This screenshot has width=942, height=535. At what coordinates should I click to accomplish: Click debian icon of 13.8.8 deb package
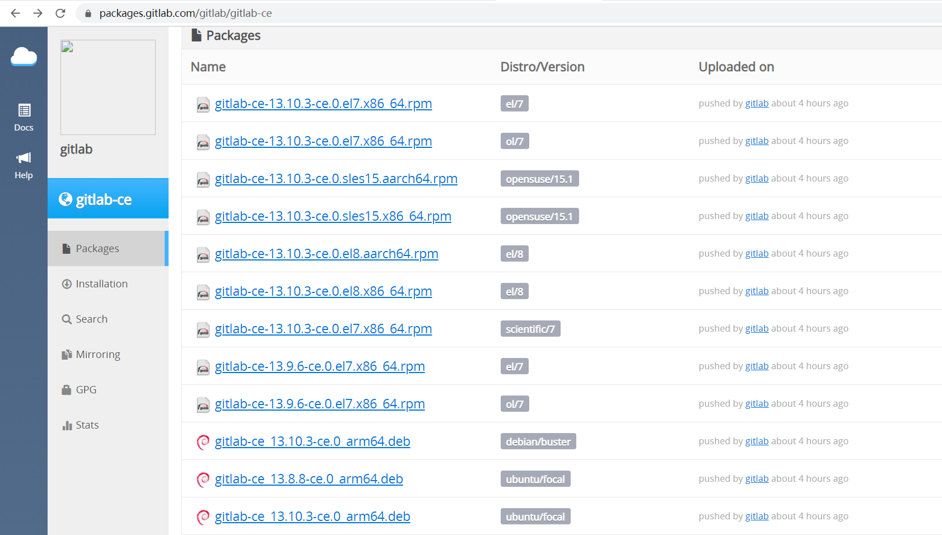pos(203,480)
